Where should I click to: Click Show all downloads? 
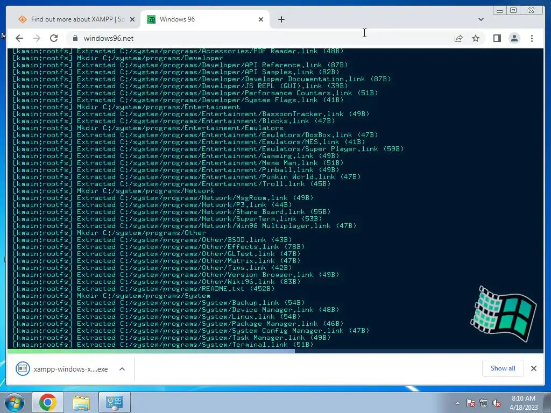[x=503, y=368]
